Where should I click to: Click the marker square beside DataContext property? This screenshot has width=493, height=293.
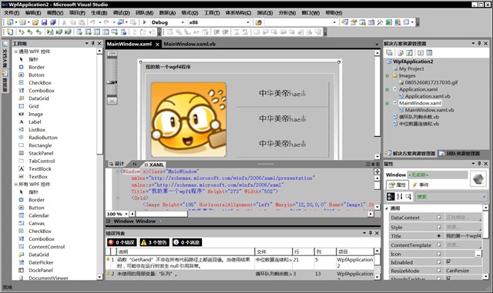click(x=438, y=218)
